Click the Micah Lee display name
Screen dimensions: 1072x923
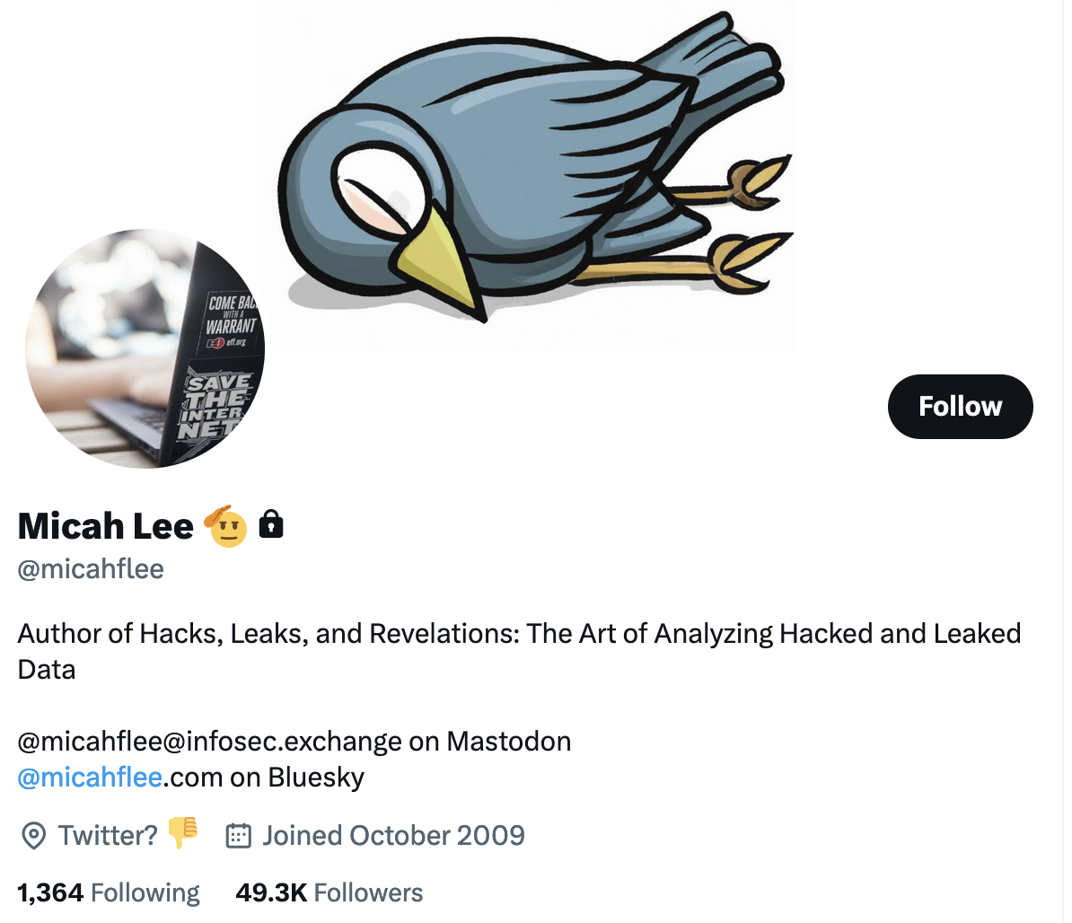(x=105, y=526)
